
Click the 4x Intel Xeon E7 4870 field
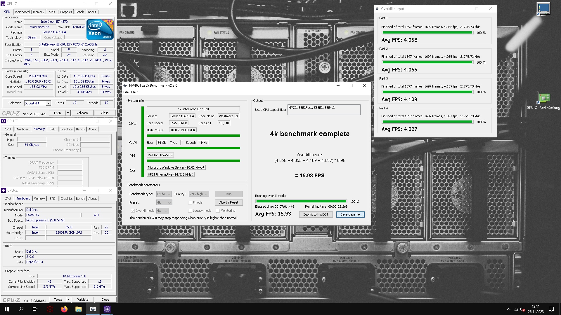(x=193, y=109)
